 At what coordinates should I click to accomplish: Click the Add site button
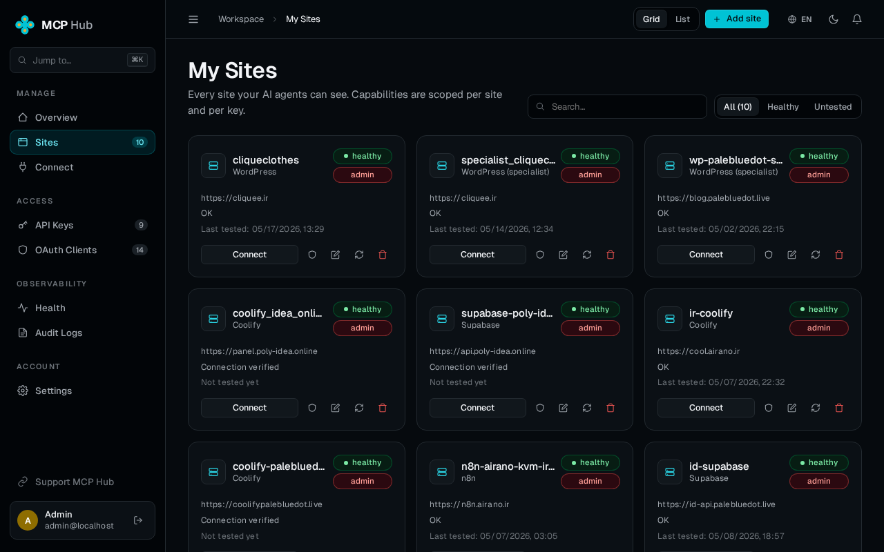click(737, 19)
